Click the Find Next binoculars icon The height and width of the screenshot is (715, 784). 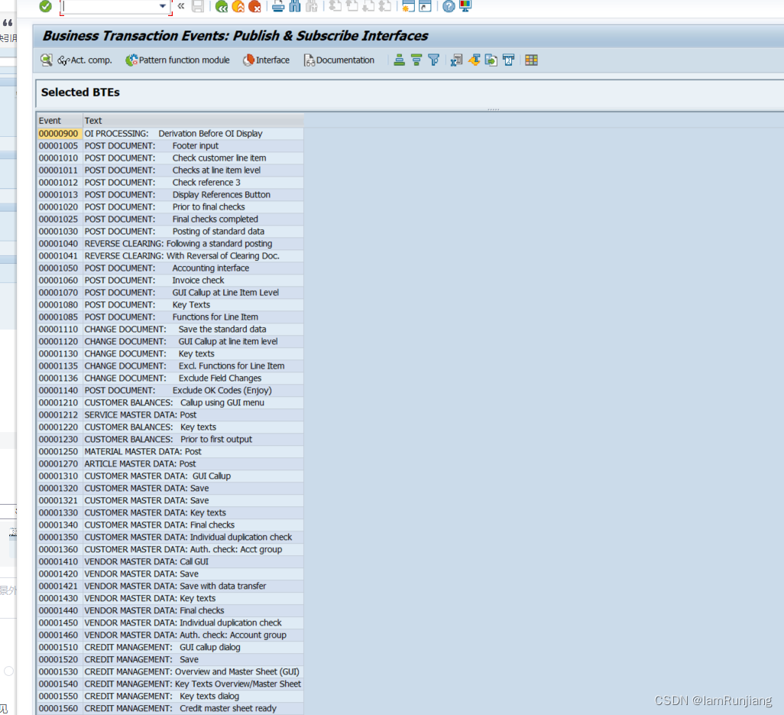click(312, 6)
